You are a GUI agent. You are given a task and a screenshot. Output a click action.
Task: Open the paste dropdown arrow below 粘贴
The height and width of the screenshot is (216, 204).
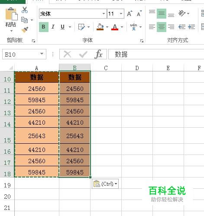click(11, 31)
